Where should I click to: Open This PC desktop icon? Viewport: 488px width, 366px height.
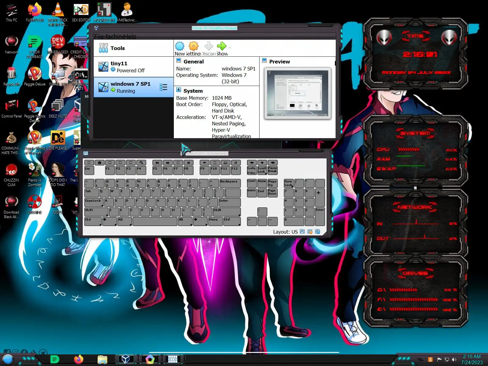pos(12,13)
